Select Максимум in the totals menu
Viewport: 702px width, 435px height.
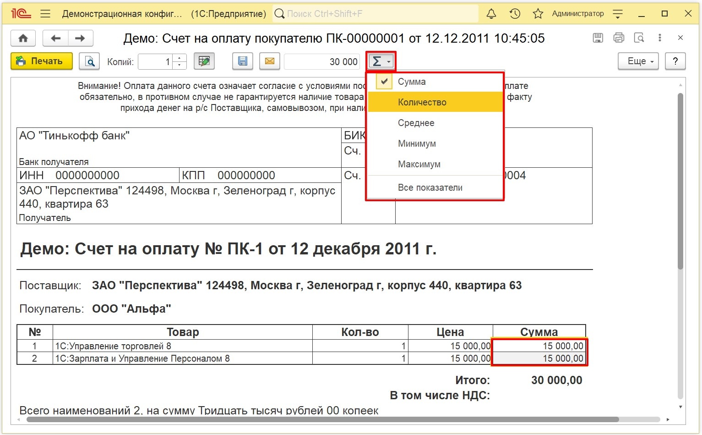pyautogui.click(x=435, y=164)
